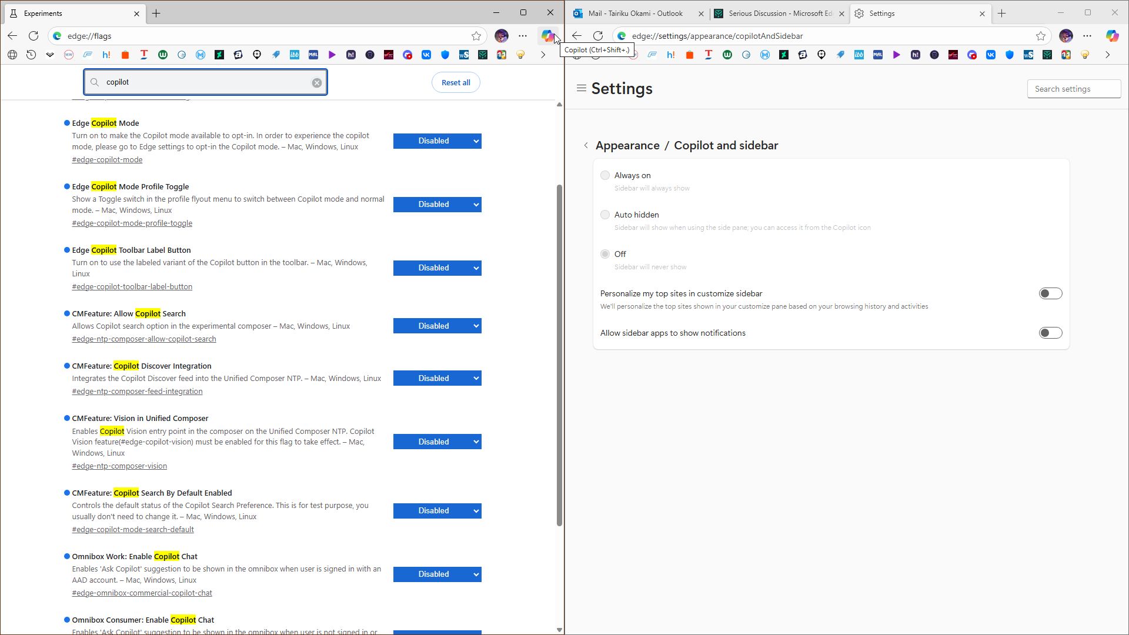Click the Copilot icon in the flags window toolbar
1129x635 pixels.
(x=547, y=36)
